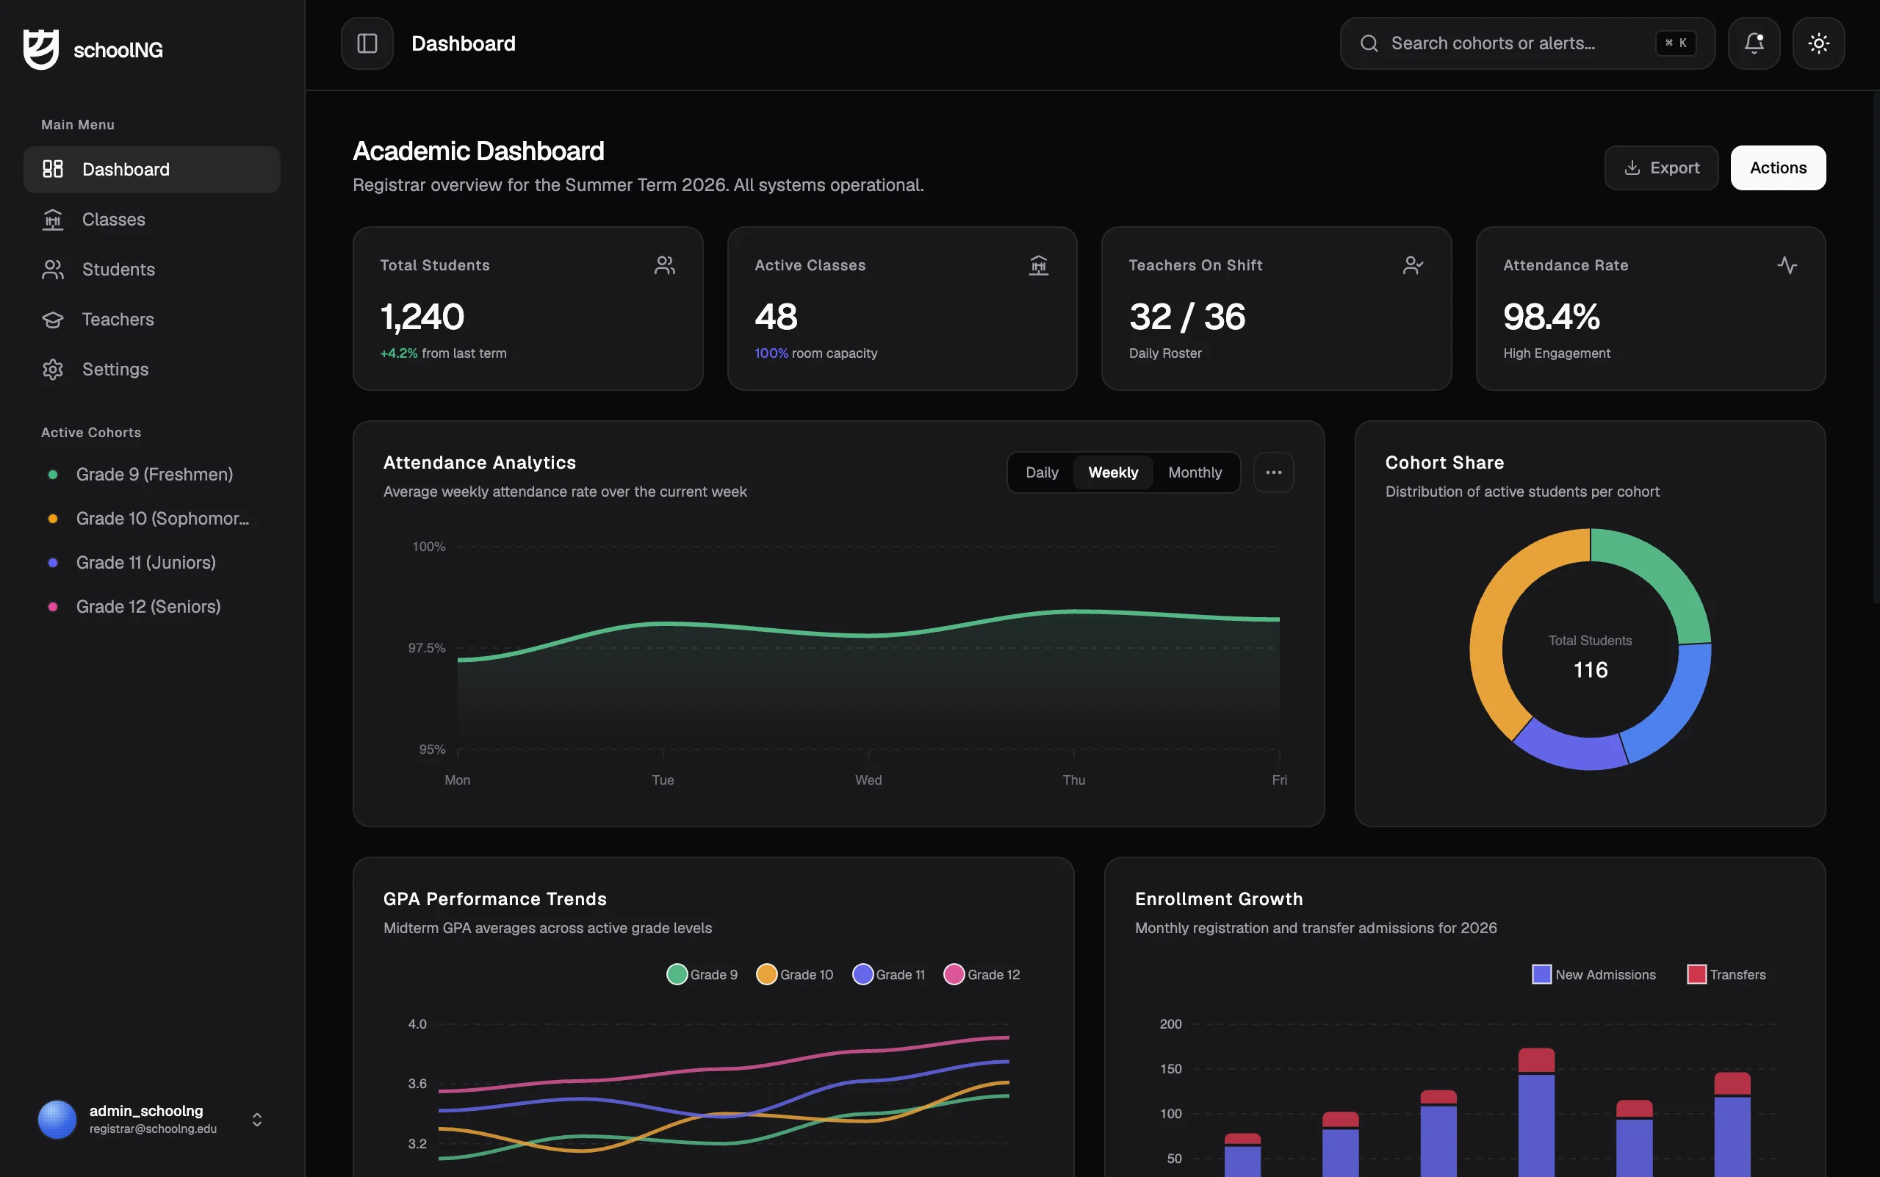
Task: Click the white Actions button
Action: [1778, 168]
